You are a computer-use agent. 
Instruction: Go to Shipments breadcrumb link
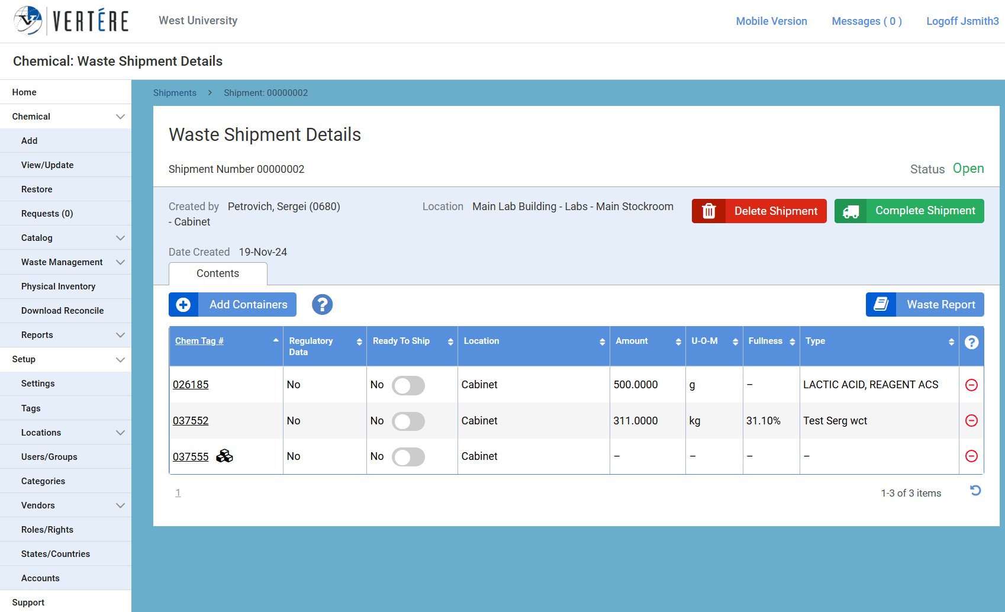coord(175,93)
